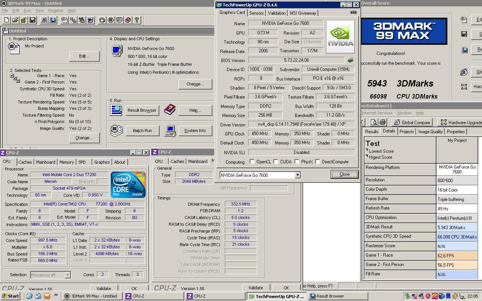The width and height of the screenshot is (482, 301).
Task: Open the Run menu in 3DMark
Action: click(x=27, y=11)
